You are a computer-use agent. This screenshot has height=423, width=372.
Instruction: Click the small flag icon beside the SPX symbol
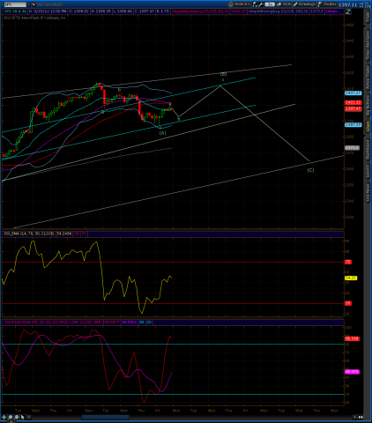pos(33,4)
